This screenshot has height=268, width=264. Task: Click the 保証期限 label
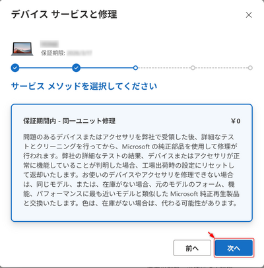point(53,53)
